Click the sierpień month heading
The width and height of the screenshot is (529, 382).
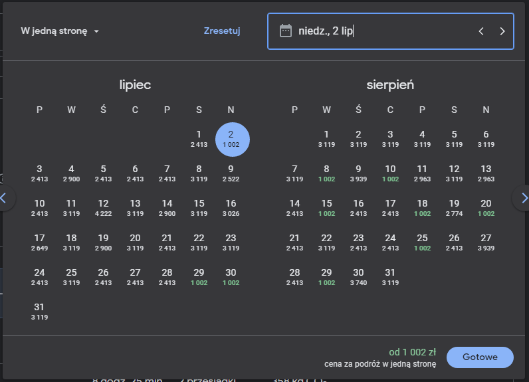[390, 85]
